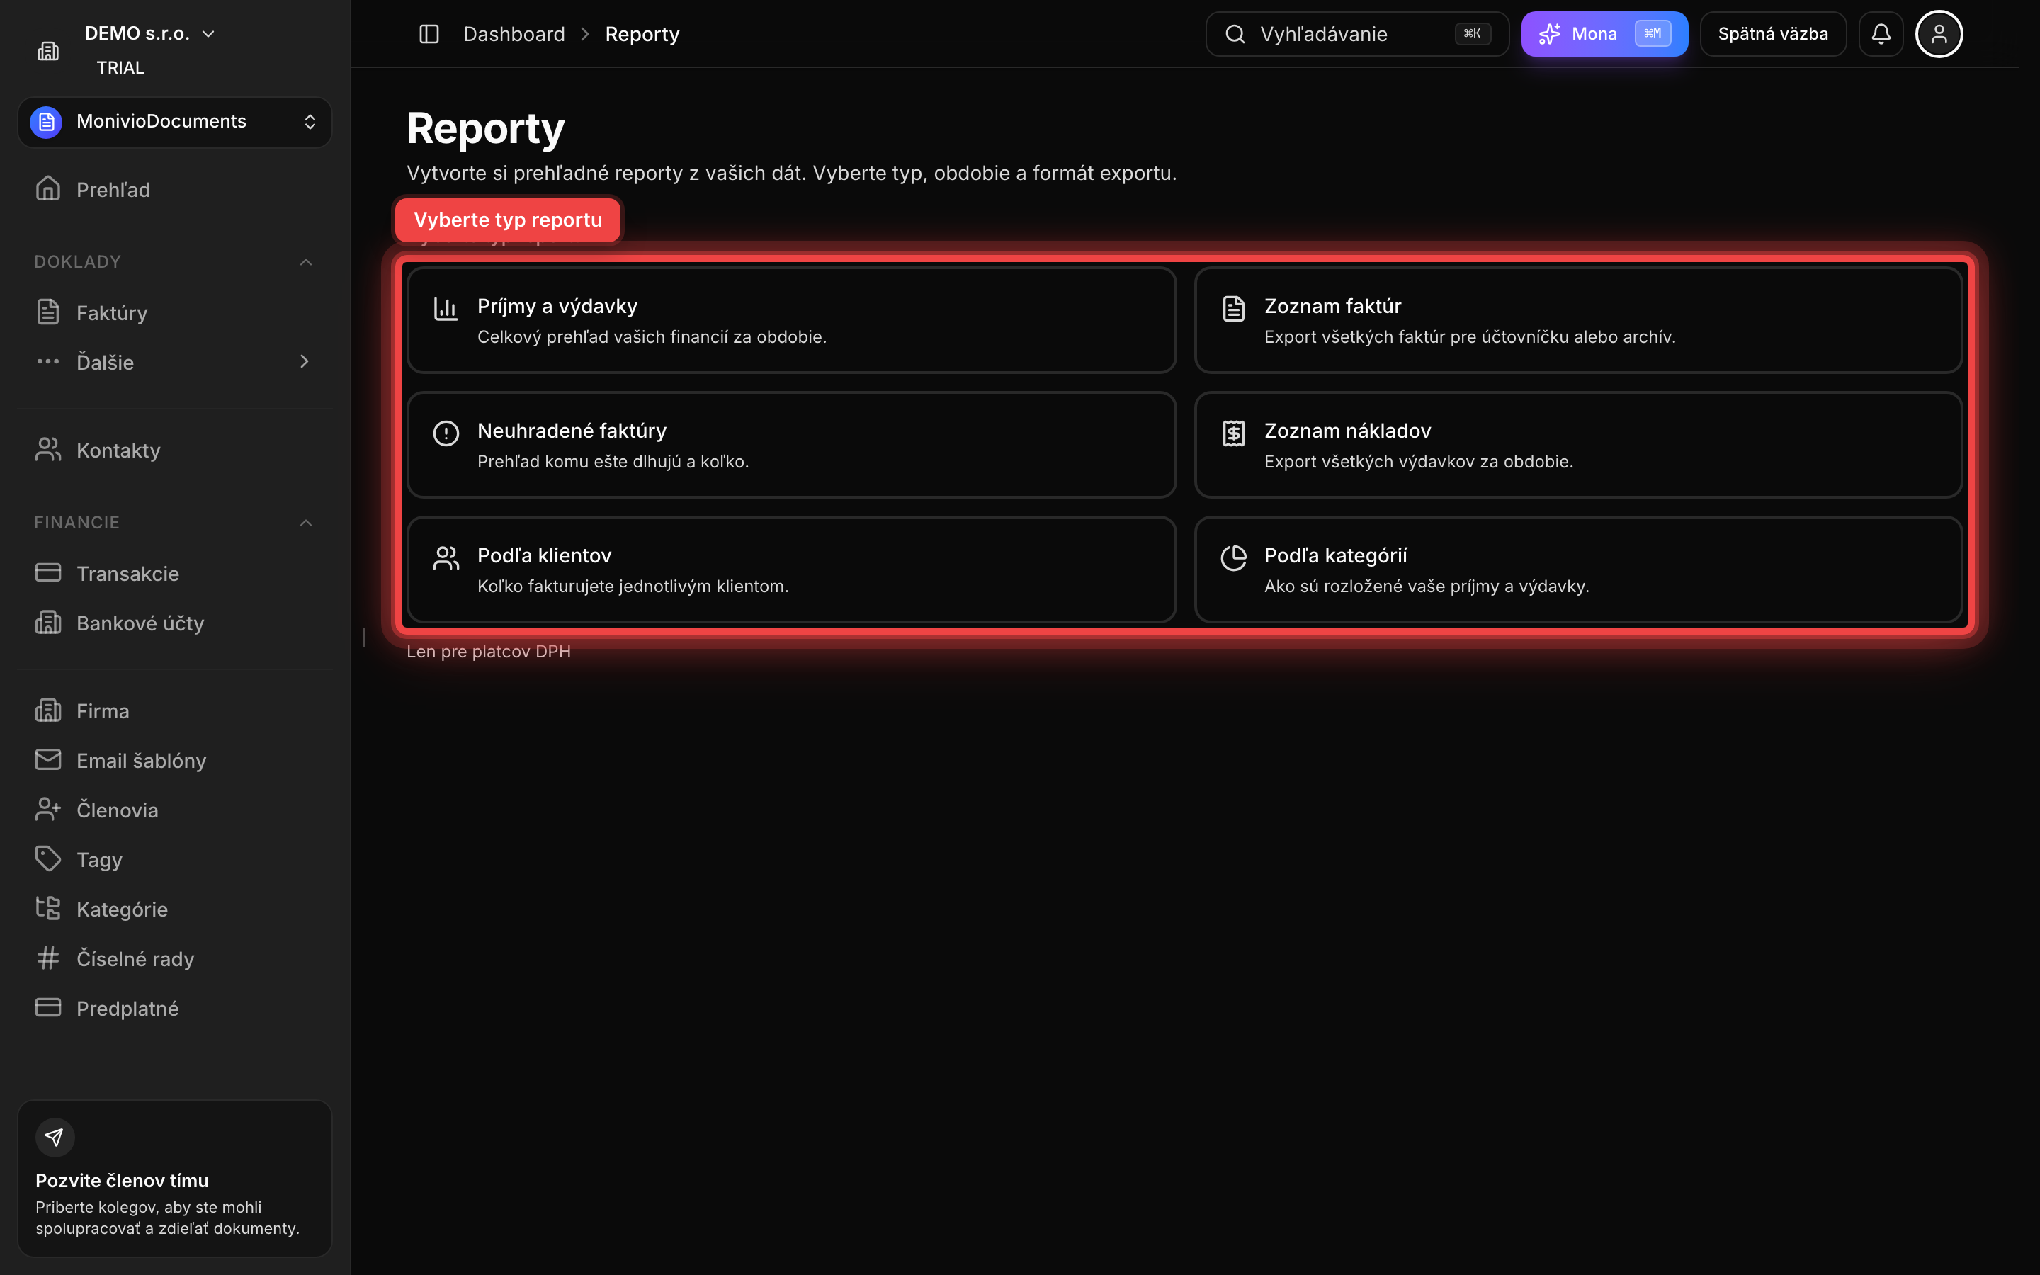Click the Číselné rady hash icon

(48, 958)
